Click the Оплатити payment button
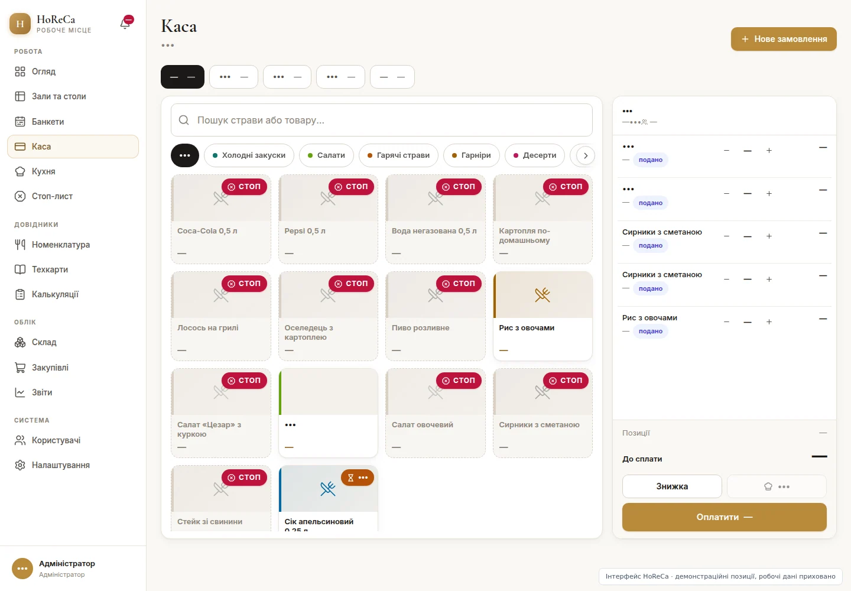The width and height of the screenshot is (851, 591). click(725, 517)
